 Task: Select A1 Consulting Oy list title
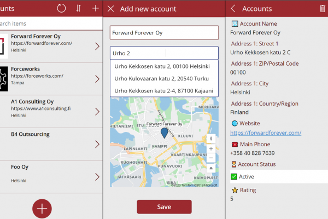[32, 101]
